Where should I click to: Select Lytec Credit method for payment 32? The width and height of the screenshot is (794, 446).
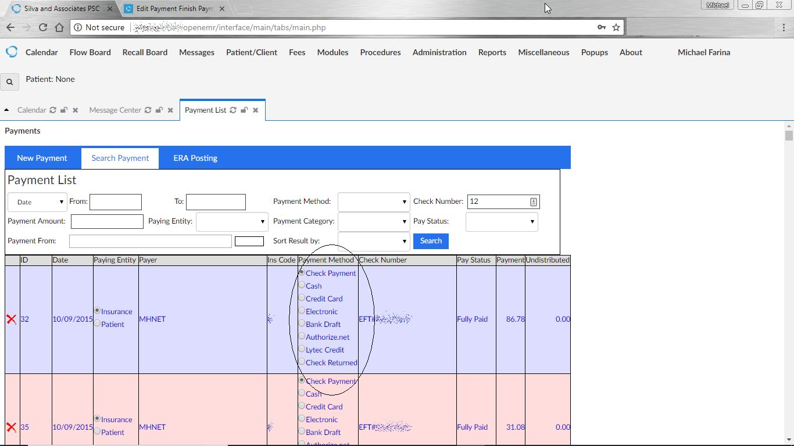click(x=302, y=348)
